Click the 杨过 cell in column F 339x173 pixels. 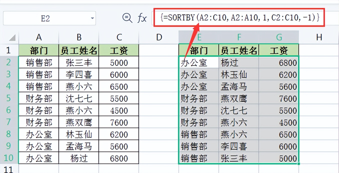[239, 63]
